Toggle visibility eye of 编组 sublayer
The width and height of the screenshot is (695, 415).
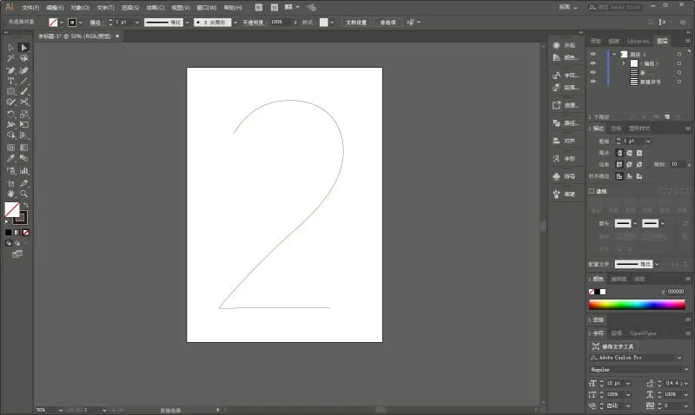(593, 63)
